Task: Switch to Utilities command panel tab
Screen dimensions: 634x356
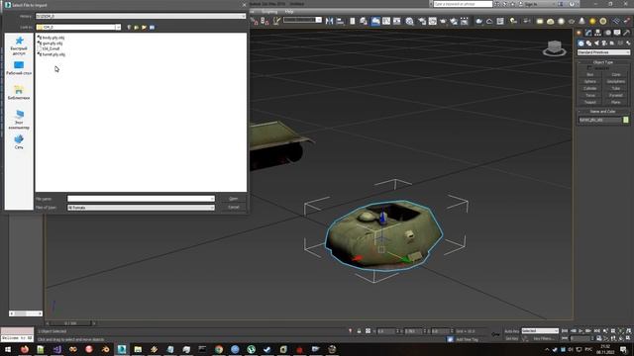Action: [x=627, y=33]
